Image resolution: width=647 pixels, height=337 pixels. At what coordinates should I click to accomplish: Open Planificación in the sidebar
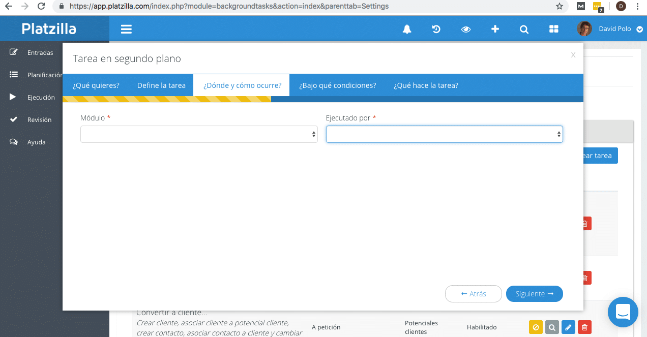click(44, 75)
